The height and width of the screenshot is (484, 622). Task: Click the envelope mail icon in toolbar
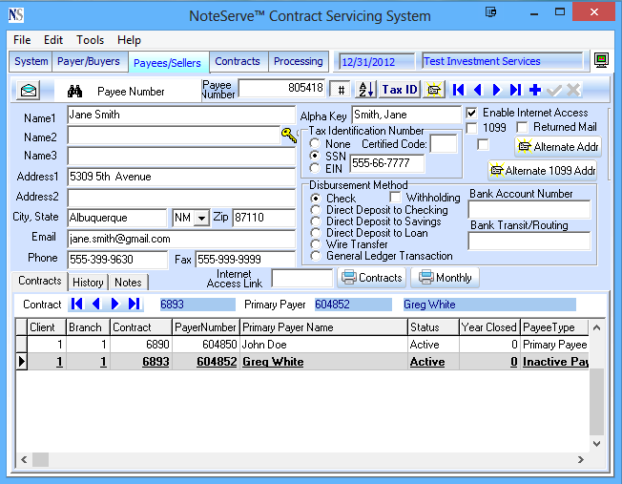(x=29, y=91)
